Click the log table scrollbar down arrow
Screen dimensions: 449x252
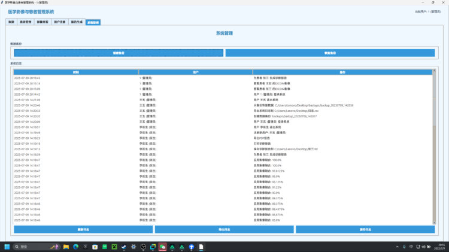pyautogui.click(x=433, y=222)
